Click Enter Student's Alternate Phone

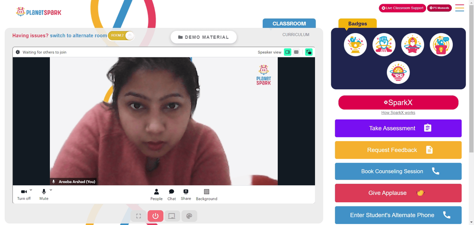click(398, 215)
